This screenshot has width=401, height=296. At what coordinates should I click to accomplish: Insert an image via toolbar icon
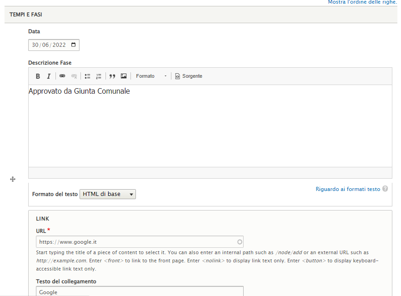click(124, 76)
